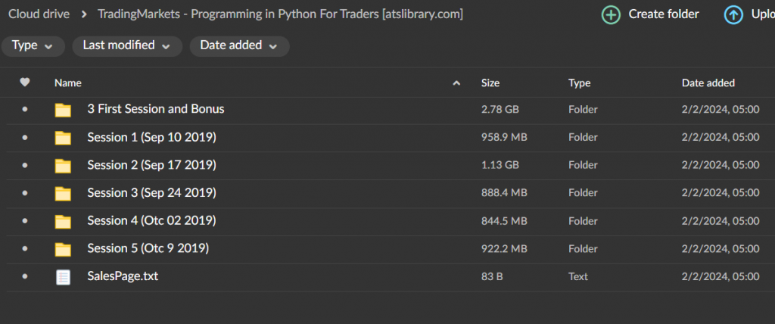The width and height of the screenshot is (775, 324).
Task: Click the 83 B size value
Action: [x=492, y=276]
